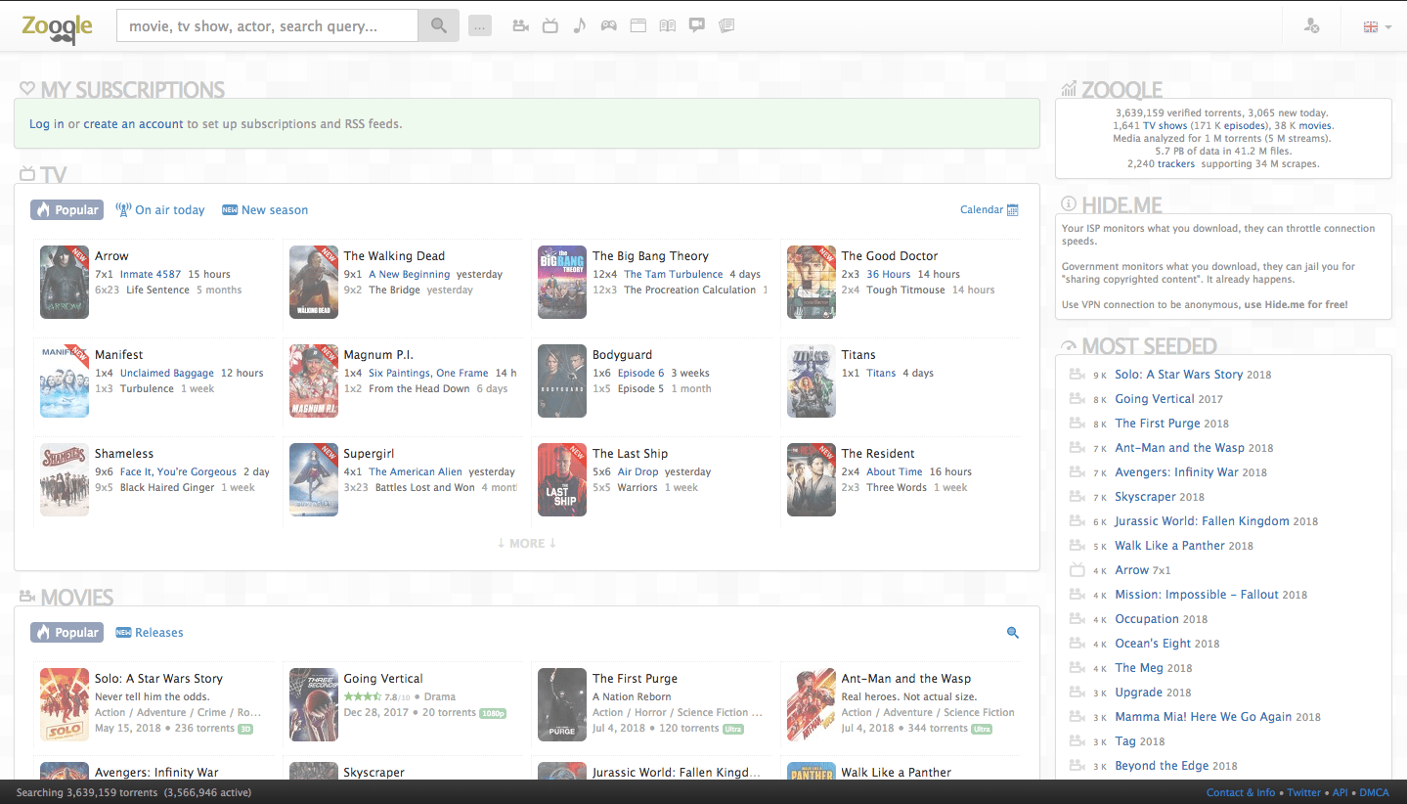Open the video chat bubble category icon

(x=697, y=25)
